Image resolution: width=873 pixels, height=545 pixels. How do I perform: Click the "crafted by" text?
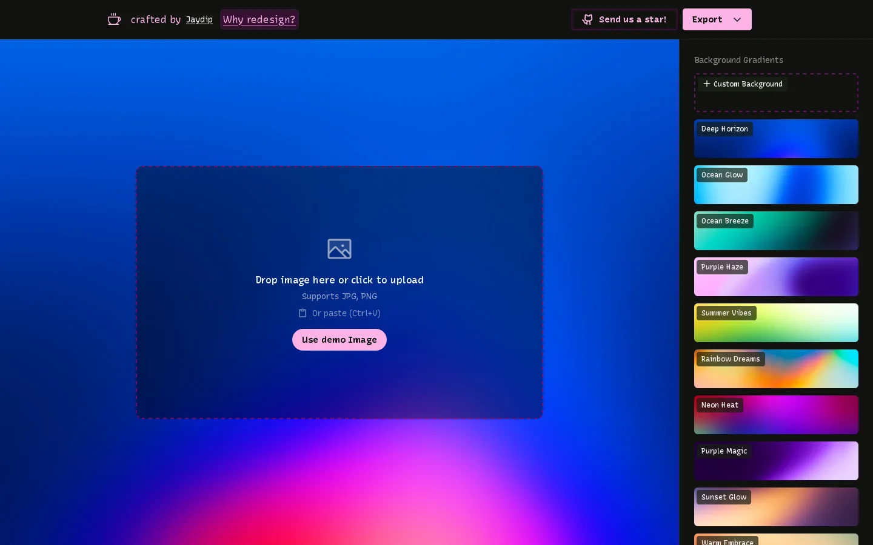[156, 19]
